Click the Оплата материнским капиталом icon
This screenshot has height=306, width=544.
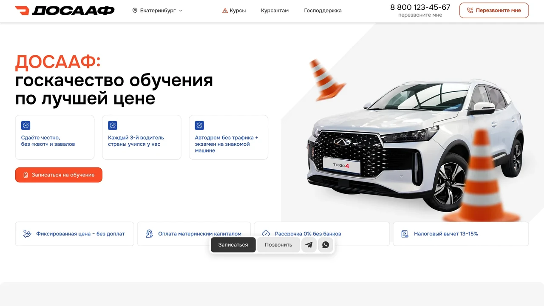coord(149,234)
